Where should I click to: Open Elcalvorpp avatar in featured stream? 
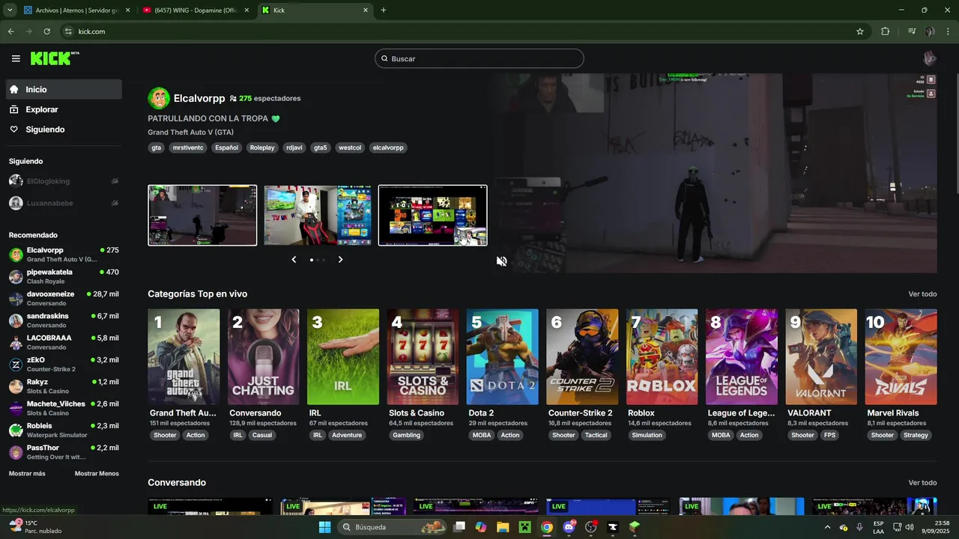[159, 98]
